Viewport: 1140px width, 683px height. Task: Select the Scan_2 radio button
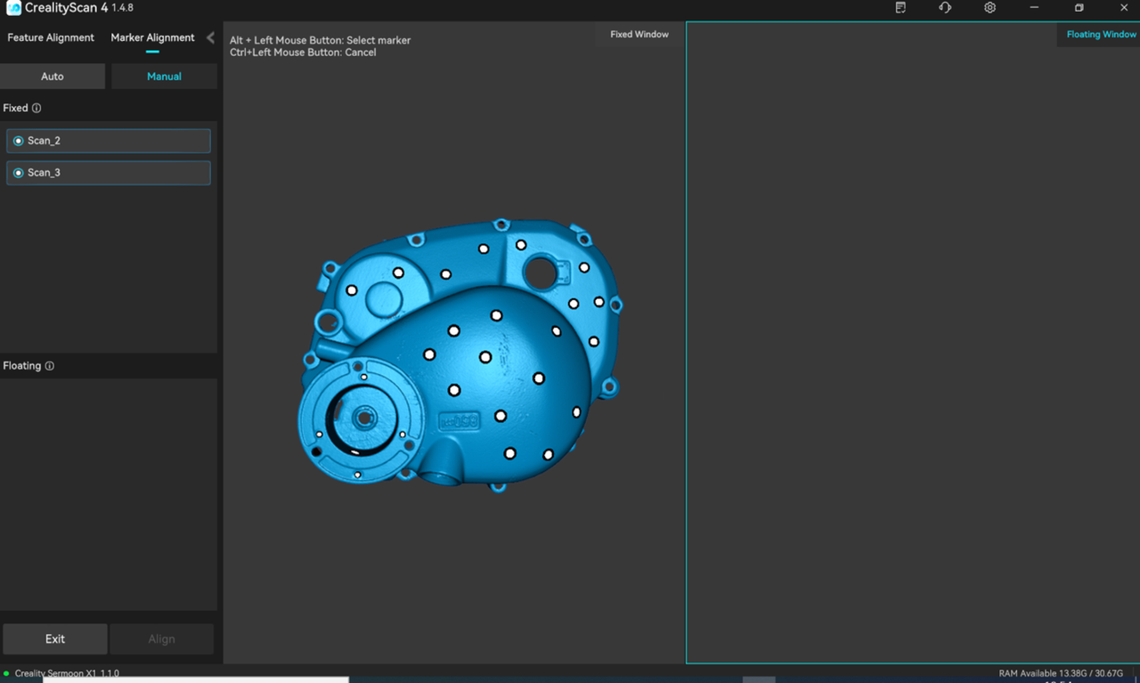click(18, 141)
